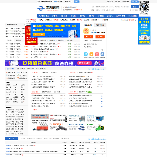This screenshot has height=157, width=157.
Task: Click the light-blue square shortcut icon in the login panel
Action: tap(86, 54)
